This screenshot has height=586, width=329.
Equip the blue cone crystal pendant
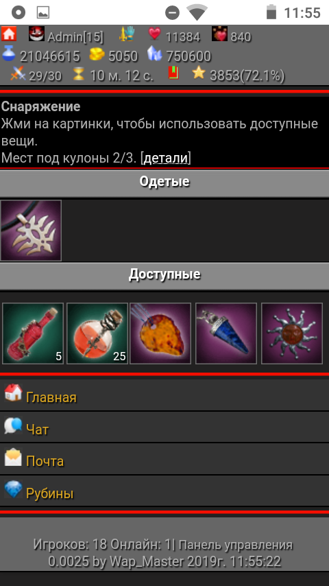point(226,333)
